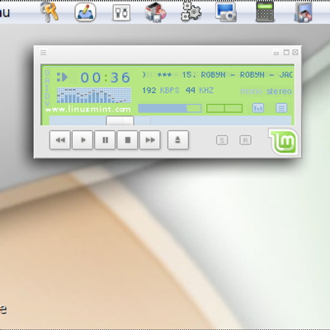330x330 pixels.
Task: Open the rightmost folder-style icon in the top panel
Action: (x=303, y=12)
